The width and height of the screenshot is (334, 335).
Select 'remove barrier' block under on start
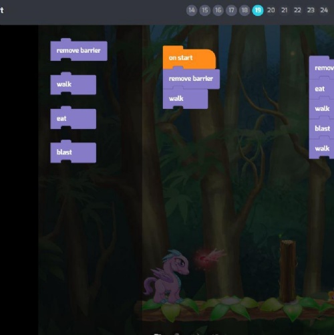[x=191, y=79]
